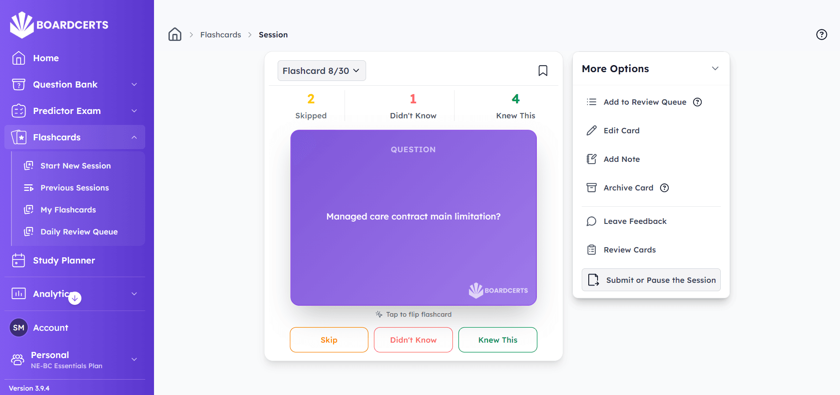Click the Daily Review Queue icon

coord(29,232)
